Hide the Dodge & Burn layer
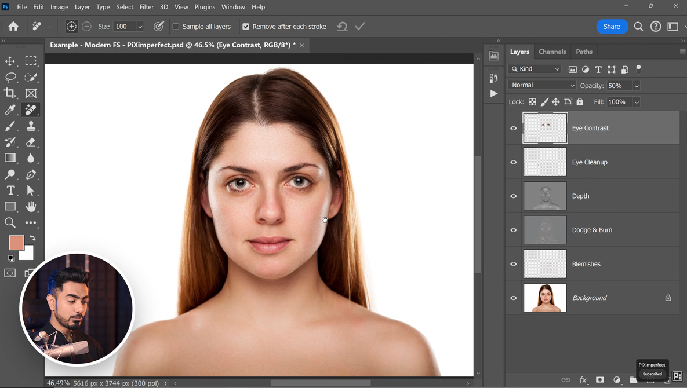 coord(514,230)
